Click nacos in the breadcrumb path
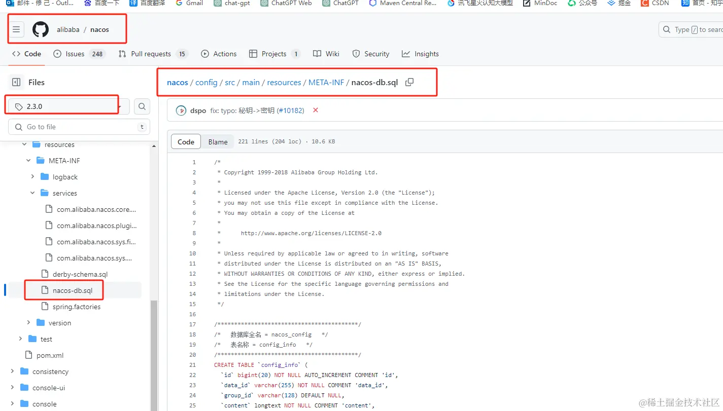 (x=178, y=82)
